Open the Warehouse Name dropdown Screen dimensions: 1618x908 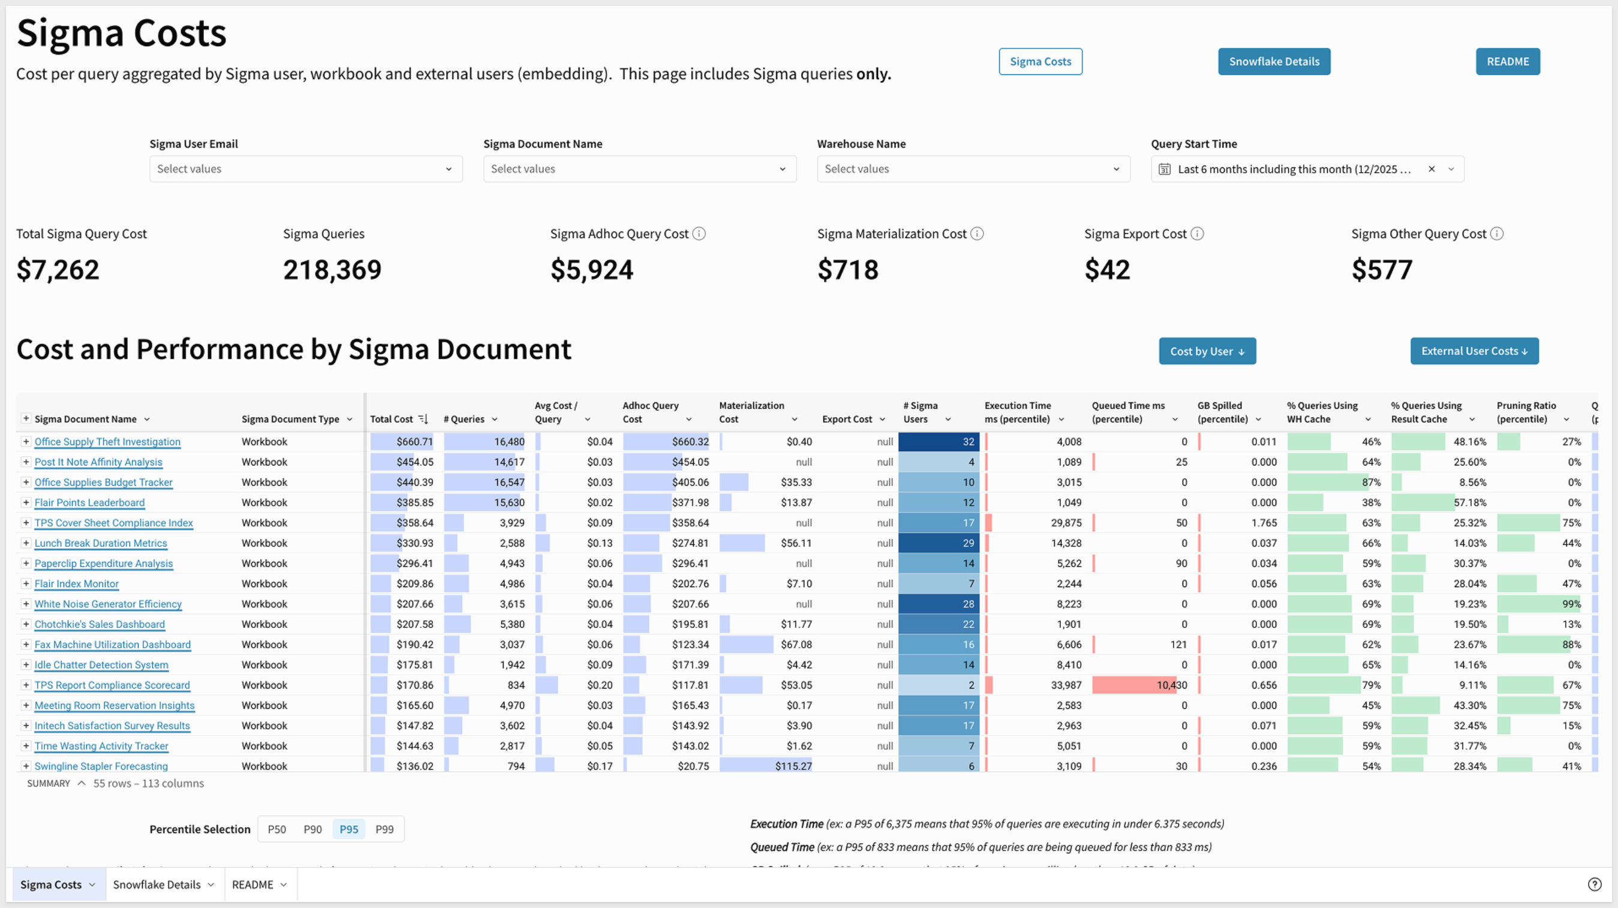point(973,169)
